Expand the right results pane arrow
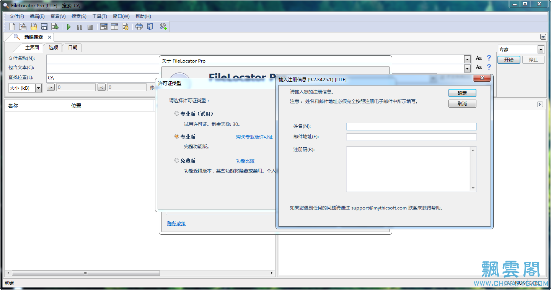551x290 pixels. tap(540, 104)
